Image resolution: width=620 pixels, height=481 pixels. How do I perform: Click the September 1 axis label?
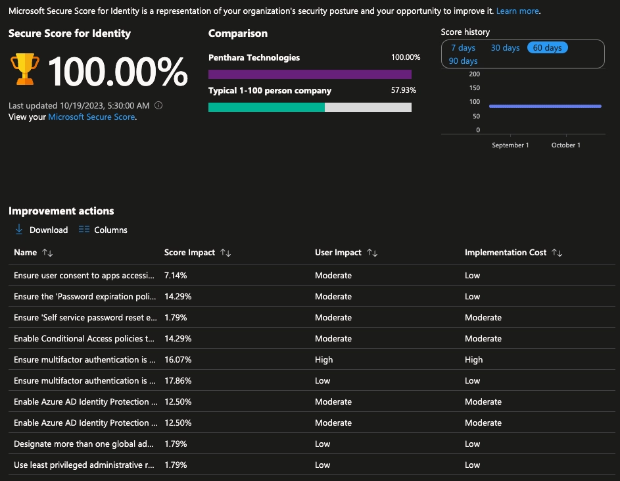tap(510, 145)
